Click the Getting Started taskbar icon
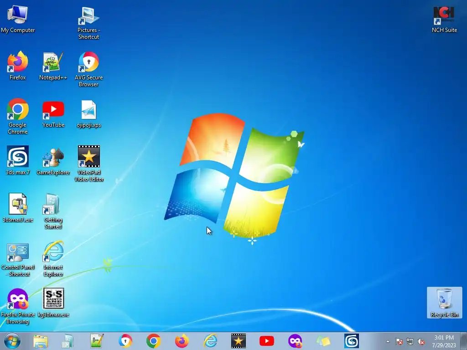The height and width of the screenshot is (350, 467). (67, 341)
